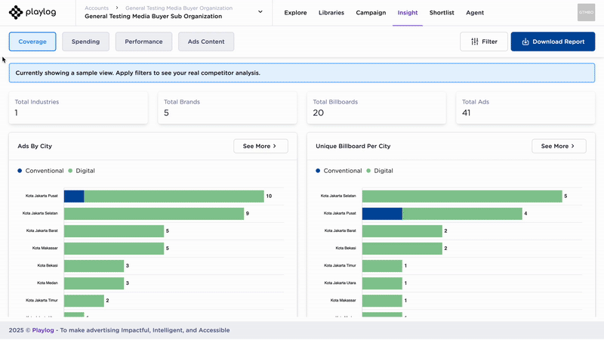Click the Total Billboards summary card

[x=377, y=107]
